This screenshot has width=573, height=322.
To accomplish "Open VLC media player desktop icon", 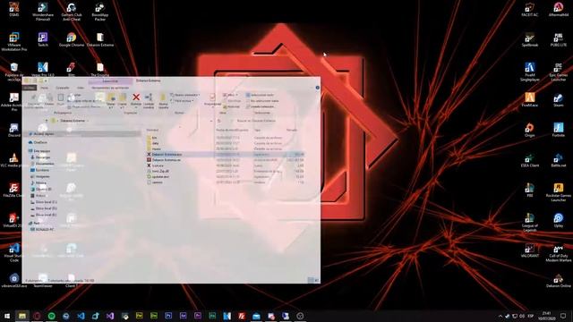I will point(14,160).
